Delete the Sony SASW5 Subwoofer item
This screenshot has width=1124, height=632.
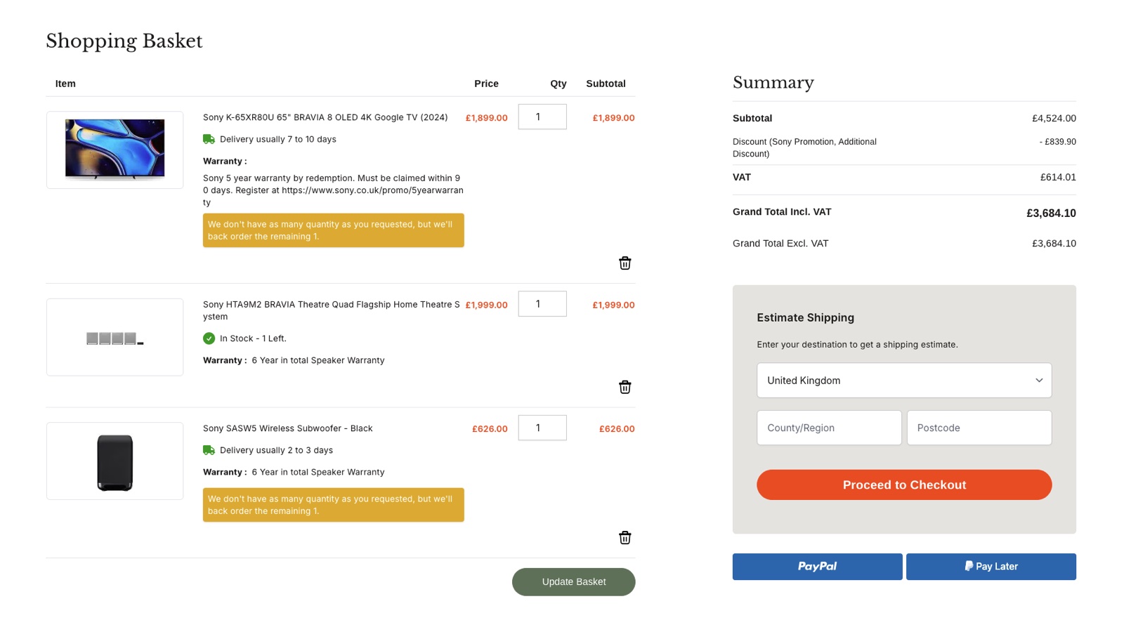[625, 538]
